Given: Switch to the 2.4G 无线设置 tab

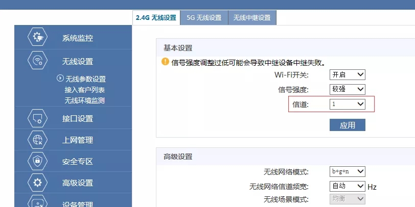Looking at the screenshot, I should pyautogui.click(x=156, y=18).
